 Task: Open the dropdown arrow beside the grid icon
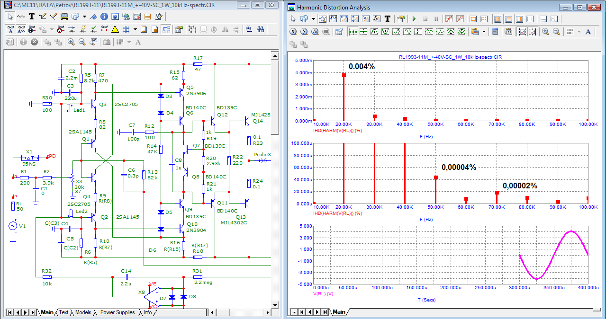coord(135,29)
